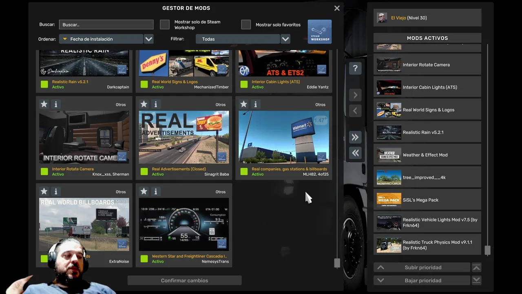The image size is (522, 294).
Task: Click the help question mark icon
Action: point(355,68)
